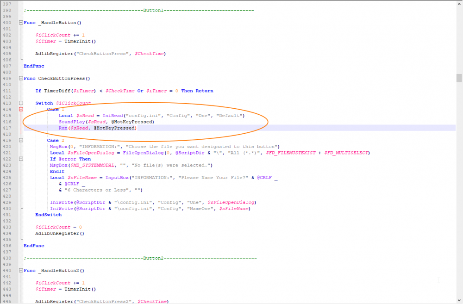463x304 pixels.
Task: Click TimerDiff on line 411
Action: [57, 91]
